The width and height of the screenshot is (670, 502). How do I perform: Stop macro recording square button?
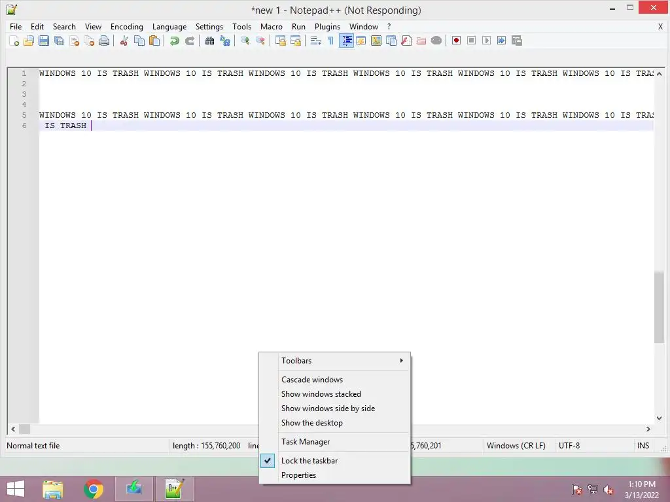471,41
